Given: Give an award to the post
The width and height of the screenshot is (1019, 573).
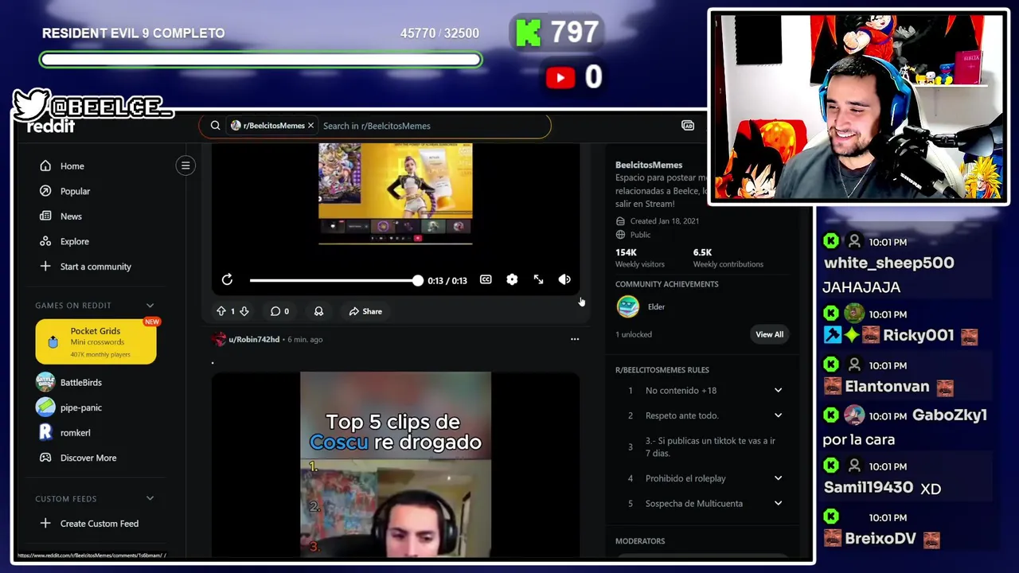Looking at the screenshot, I should (x=318, y=311).
